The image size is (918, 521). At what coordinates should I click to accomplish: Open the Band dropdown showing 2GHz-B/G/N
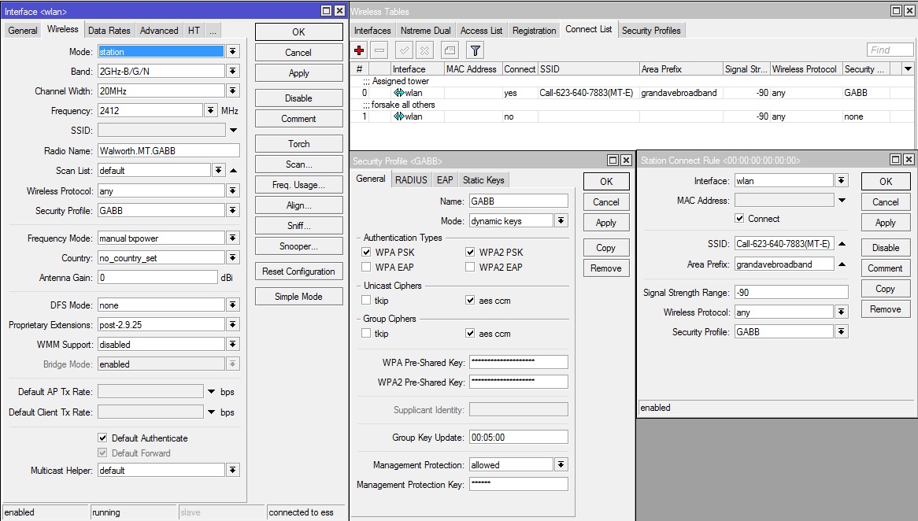(233, 70)
